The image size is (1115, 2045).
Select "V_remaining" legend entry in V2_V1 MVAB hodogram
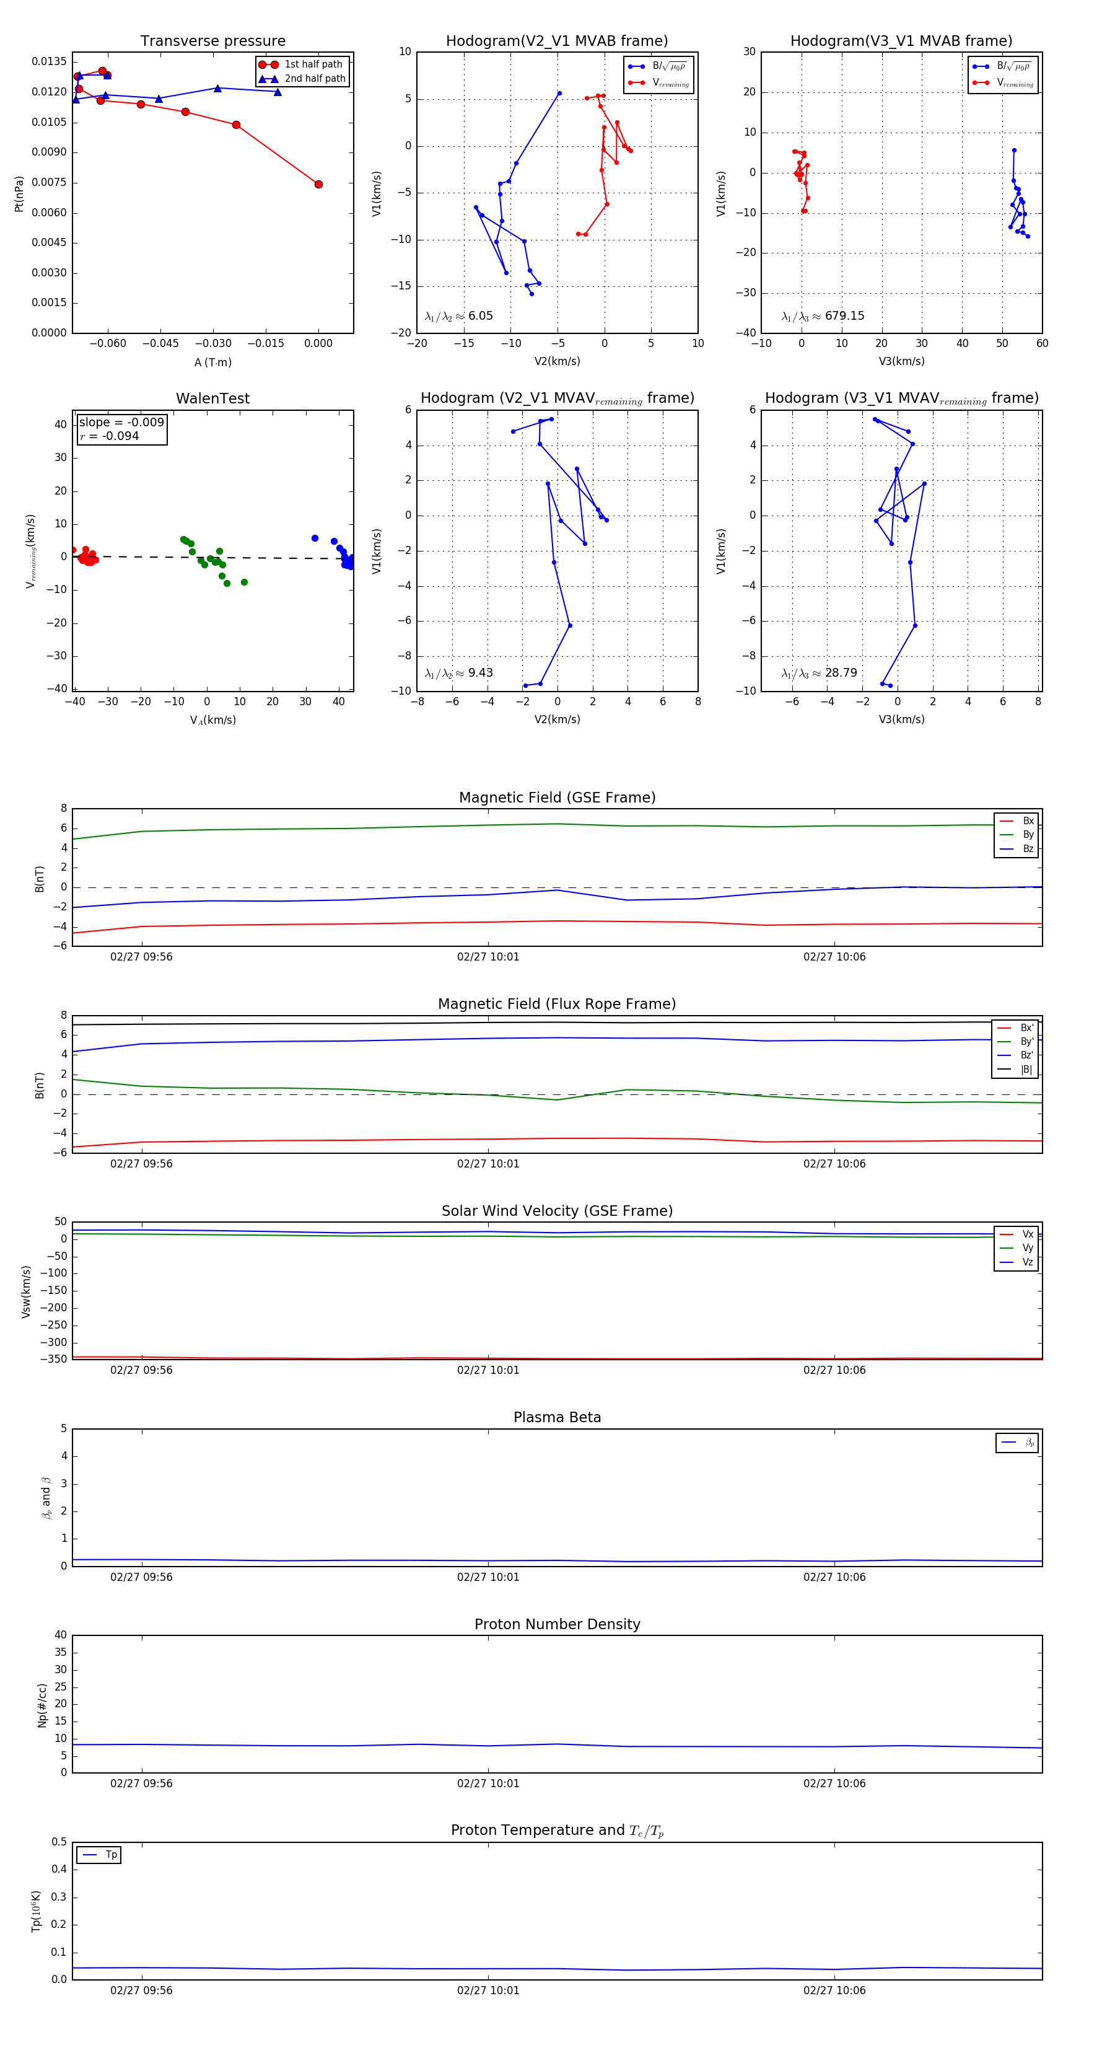[x=658, y=82]
